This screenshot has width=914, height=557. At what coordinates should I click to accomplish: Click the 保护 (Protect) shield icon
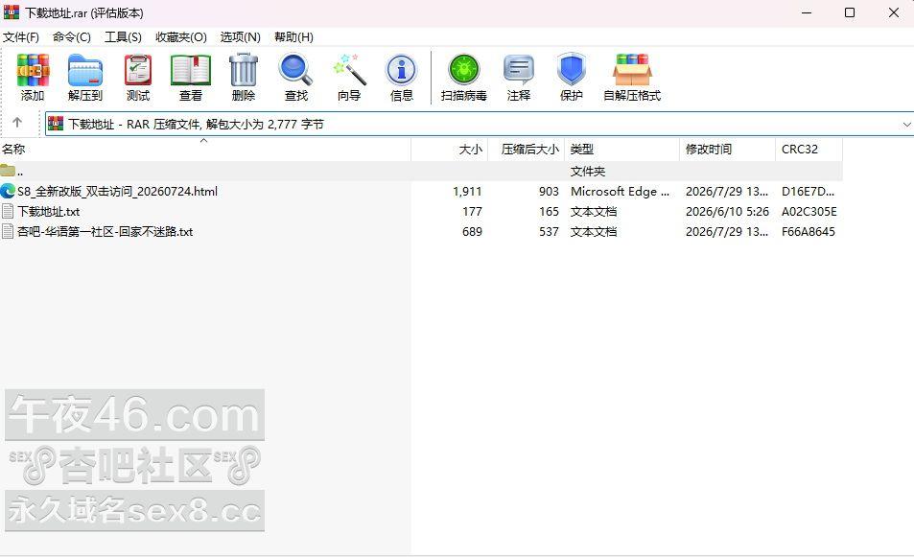[572, 69]
